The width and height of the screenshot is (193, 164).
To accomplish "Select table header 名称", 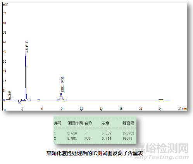I will tap(88, 123).
